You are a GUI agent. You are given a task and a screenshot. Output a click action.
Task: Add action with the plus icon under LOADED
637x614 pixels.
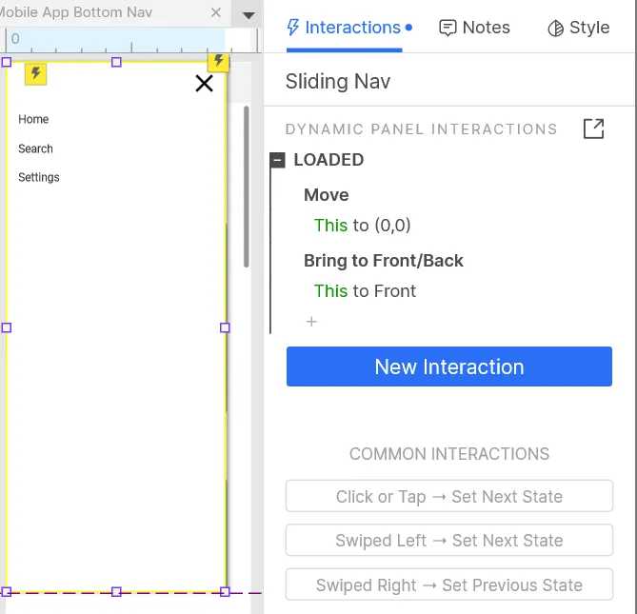[310, 322]
